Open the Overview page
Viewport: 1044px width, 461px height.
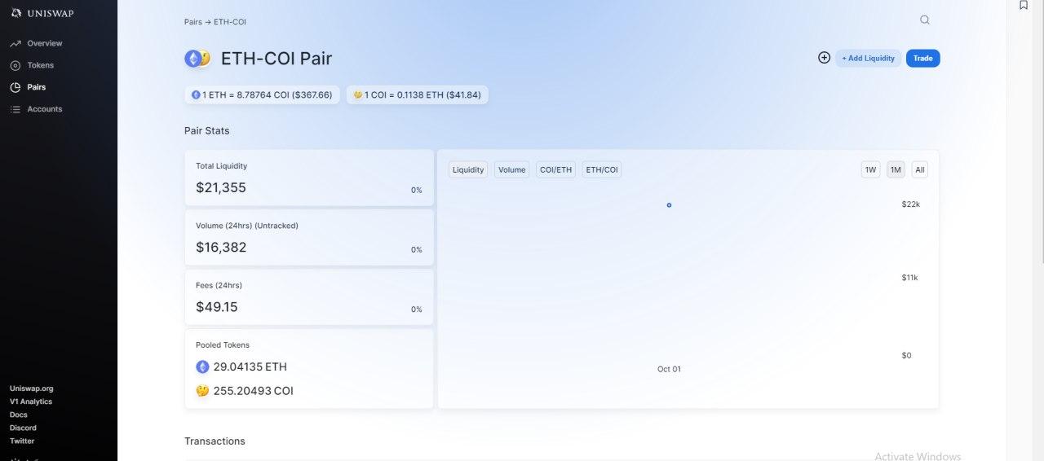point(44,43)
